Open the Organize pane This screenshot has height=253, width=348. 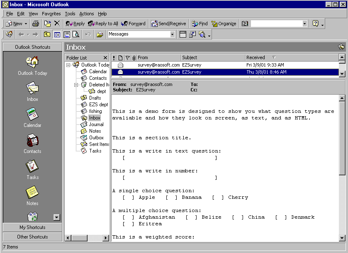(x=224, y=24)
